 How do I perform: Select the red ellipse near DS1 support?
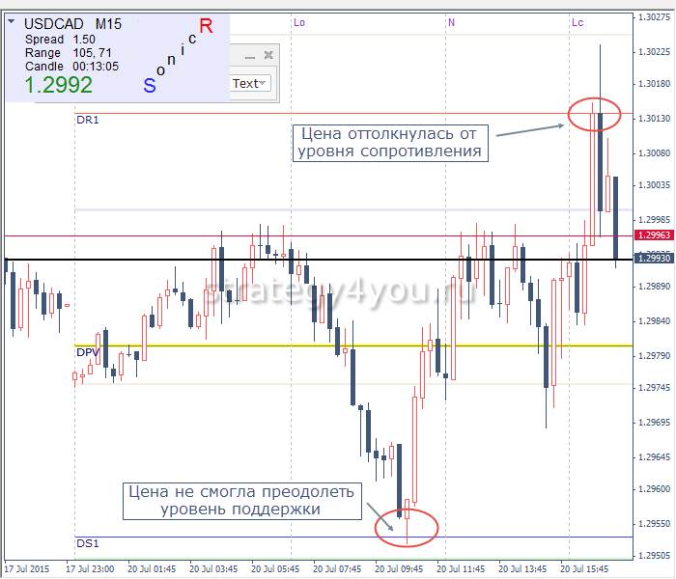tap(408, 527)
